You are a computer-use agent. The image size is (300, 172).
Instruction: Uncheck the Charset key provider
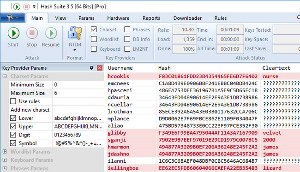pos(94,30)
